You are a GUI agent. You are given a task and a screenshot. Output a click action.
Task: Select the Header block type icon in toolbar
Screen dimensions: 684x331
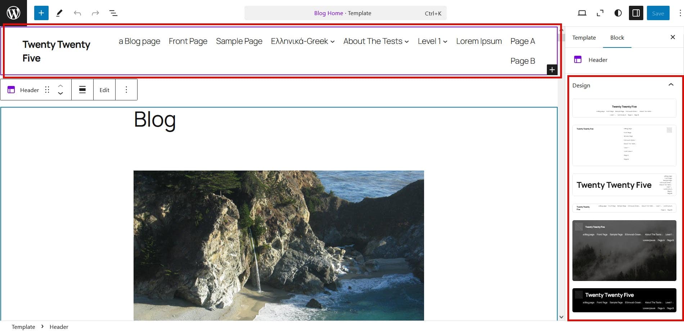click(x=11, y=90)
